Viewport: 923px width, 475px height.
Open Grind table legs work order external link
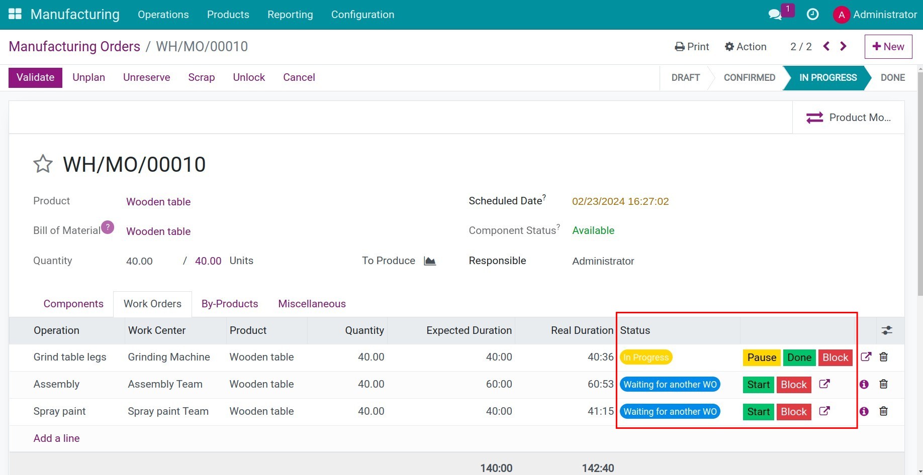click(x=866, y=357)
